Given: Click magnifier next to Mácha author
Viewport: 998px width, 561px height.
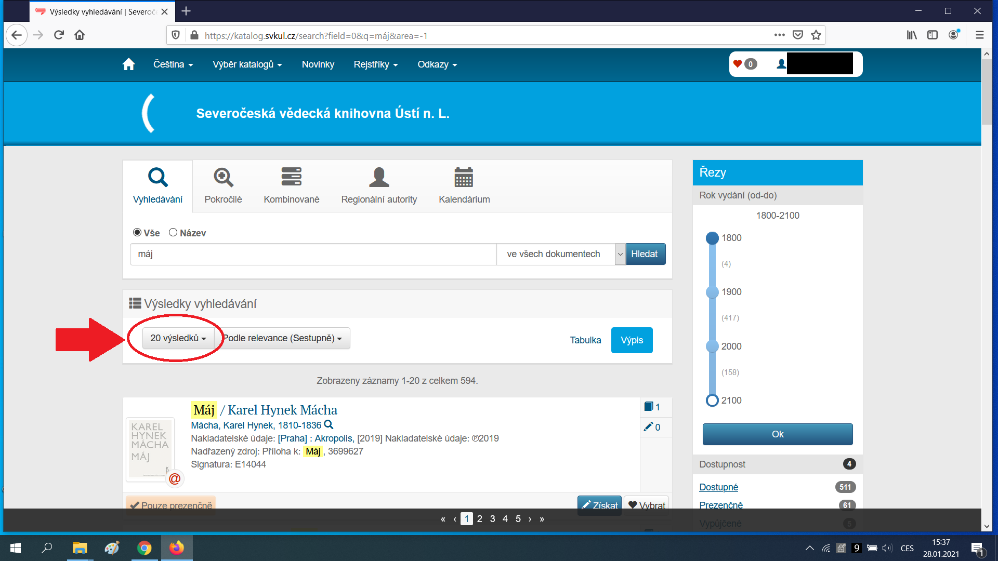Looking at the screenshot, I should click(329, 425).
